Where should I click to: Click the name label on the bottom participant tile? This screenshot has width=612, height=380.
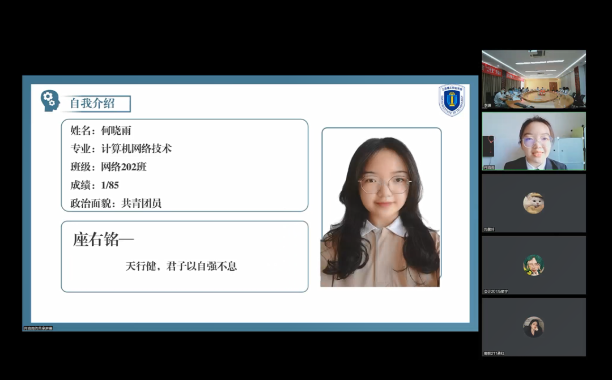[494, 353]
